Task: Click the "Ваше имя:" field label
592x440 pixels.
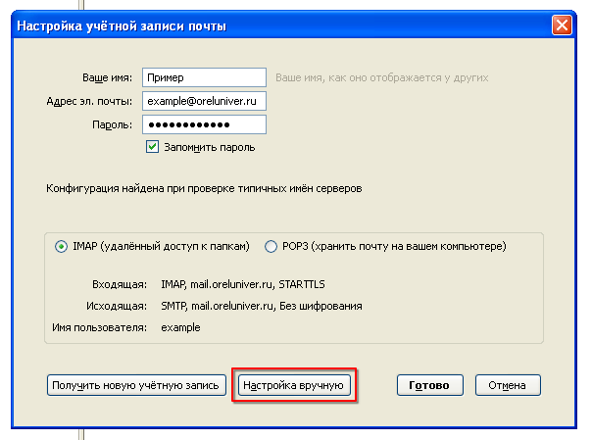Action: click(x=107, y=77)
